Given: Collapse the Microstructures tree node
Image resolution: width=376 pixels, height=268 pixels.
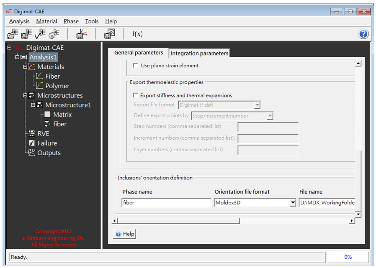Looking at the screenshot, I should pos(25,95).
